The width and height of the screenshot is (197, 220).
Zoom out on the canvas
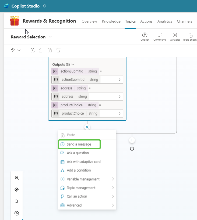(x=17, y=201)
